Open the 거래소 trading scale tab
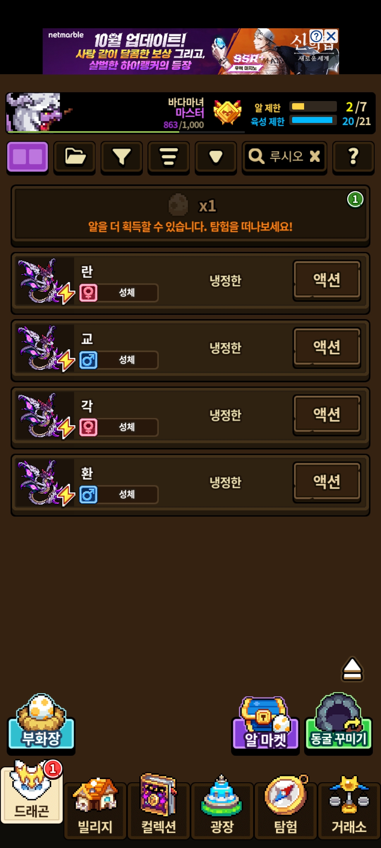The image size is (381, 848). click(349, 806)
